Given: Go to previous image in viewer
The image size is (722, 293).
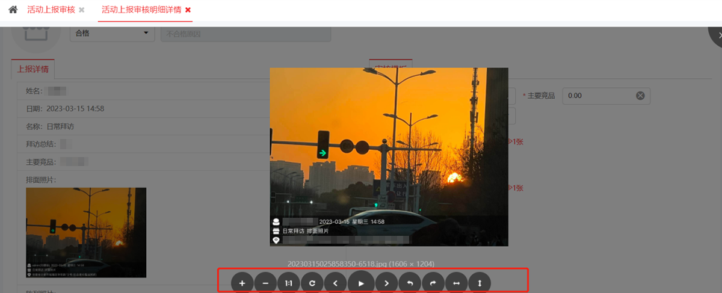Looking at the screenshot, I should (336, 283).
